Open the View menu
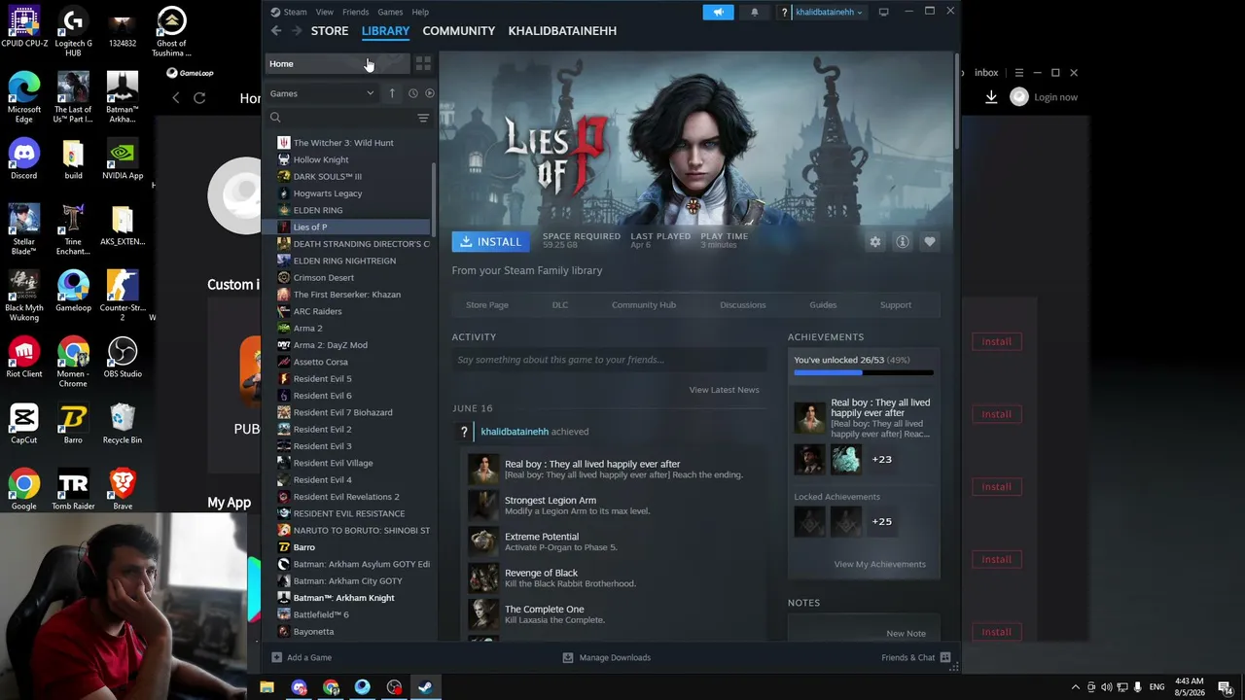1245x700 pixels. coord(324,12)
